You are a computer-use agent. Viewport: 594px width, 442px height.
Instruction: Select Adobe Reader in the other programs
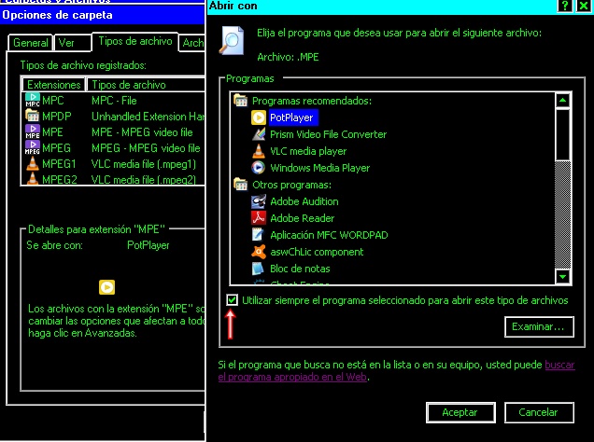click(302, 218)
